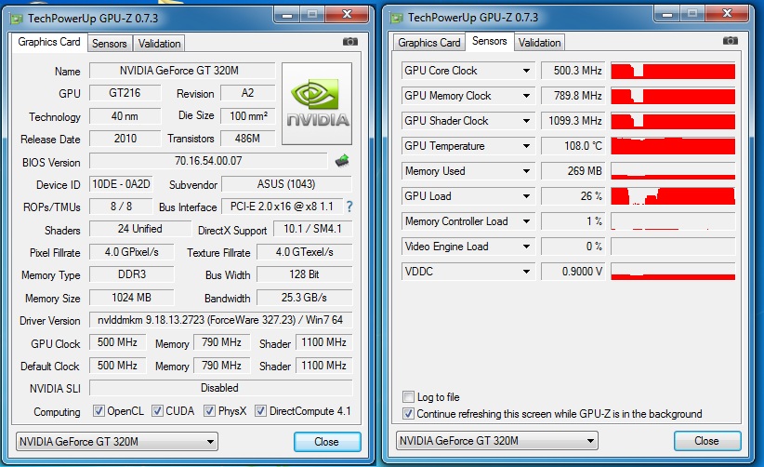Click the 1024 MB Memory Size value
This screenshot has height=467, width=764.
click(x=132, y=298)
